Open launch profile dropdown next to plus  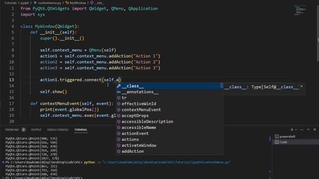click(296, 129)
